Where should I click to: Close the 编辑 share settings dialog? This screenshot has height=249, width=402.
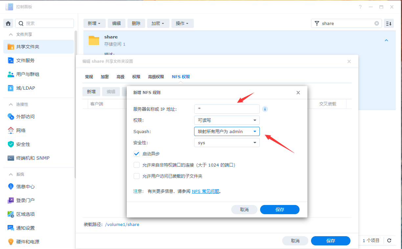349,61
